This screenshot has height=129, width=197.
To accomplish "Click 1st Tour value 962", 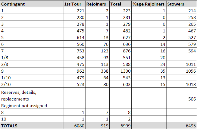I will point(81,71).
